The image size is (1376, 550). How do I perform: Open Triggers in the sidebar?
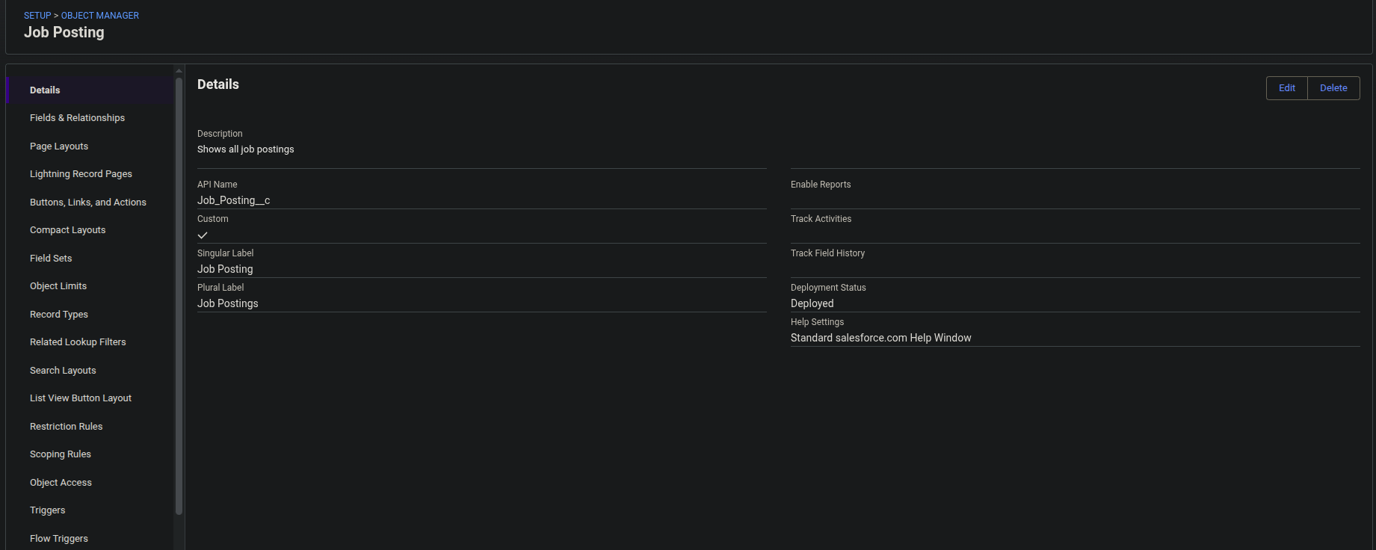coord(48,510)
